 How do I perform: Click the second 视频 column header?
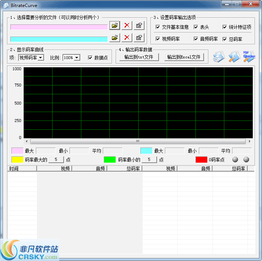160,169
